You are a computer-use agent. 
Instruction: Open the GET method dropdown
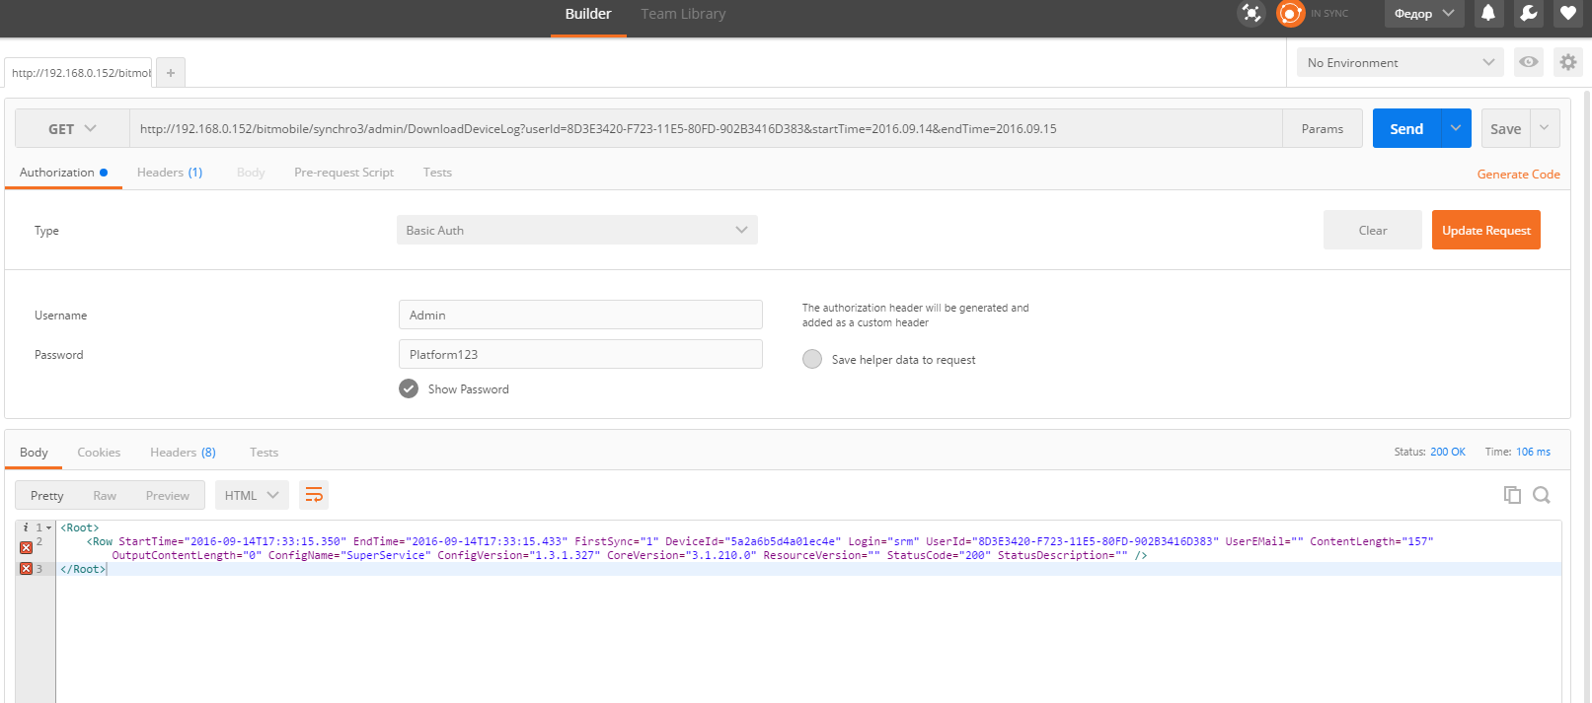click(x=72, y=129)
